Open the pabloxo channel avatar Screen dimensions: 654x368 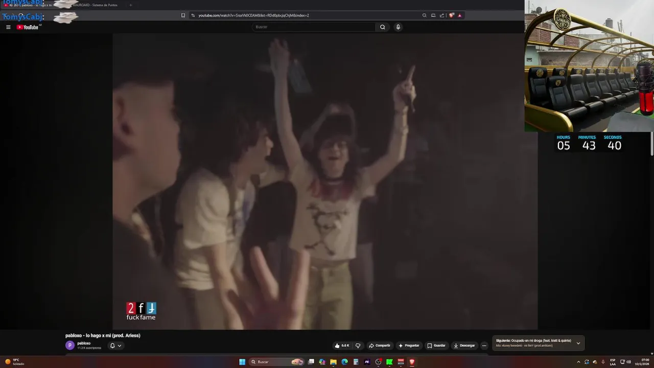pos(70,346)
